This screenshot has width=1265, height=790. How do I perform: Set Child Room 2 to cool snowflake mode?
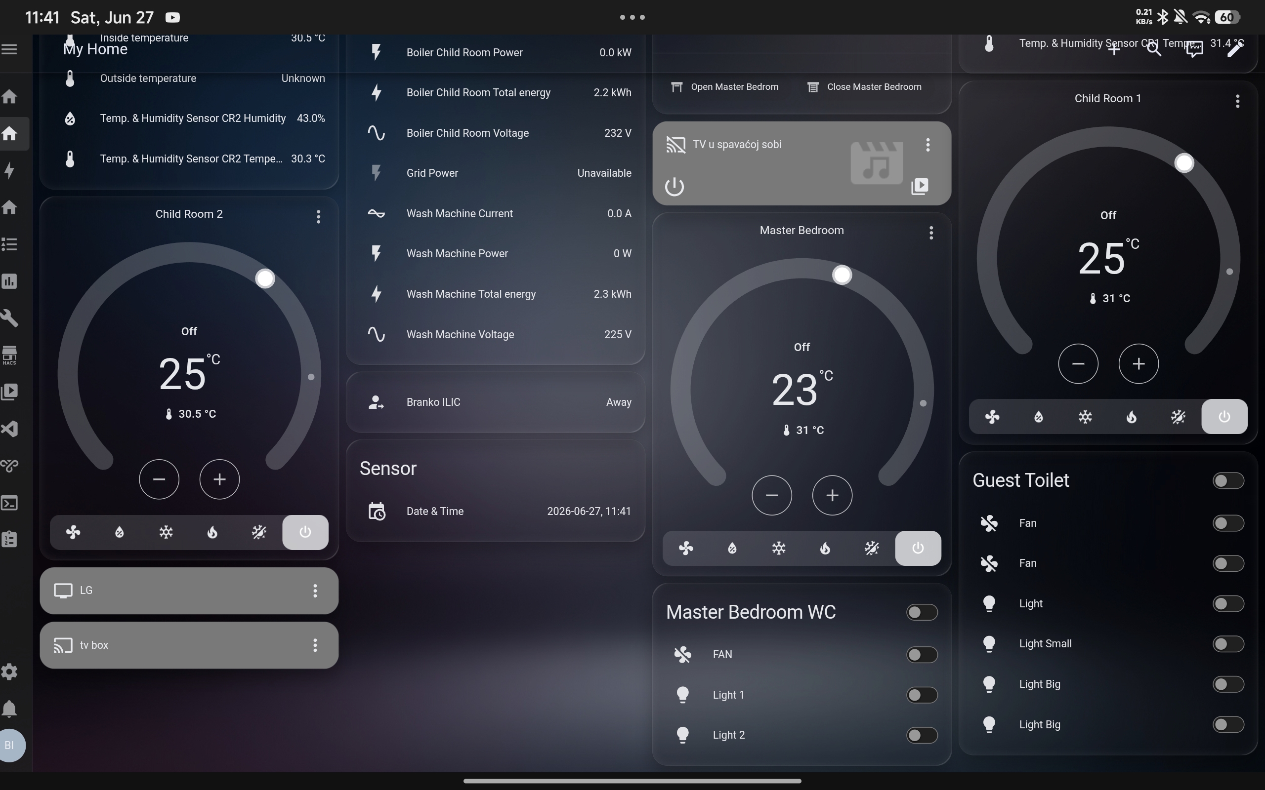[x=166, y=532]
